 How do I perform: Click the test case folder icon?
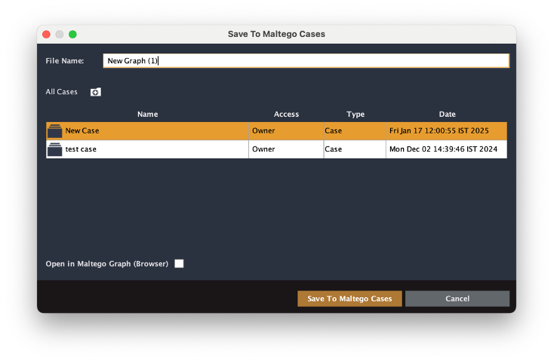(54, 149)
